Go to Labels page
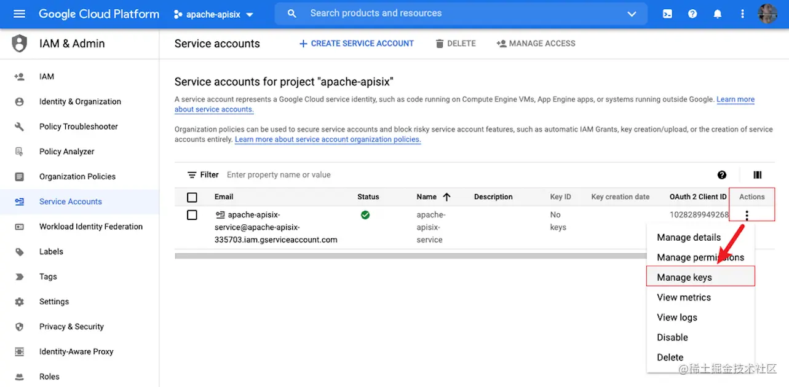The height and width of the screenshot is (387, 789). point(51,252)
